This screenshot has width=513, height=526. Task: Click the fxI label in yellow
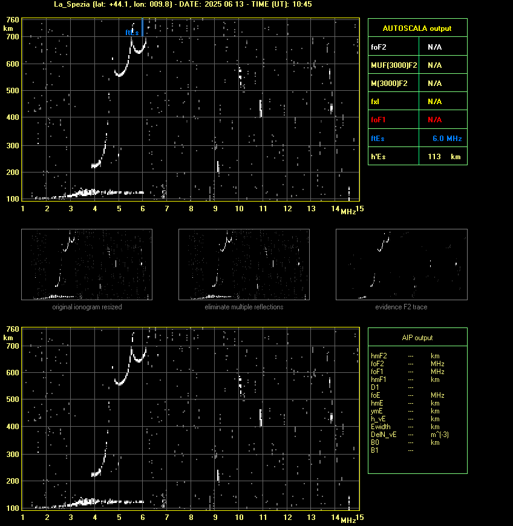point(375,102)
